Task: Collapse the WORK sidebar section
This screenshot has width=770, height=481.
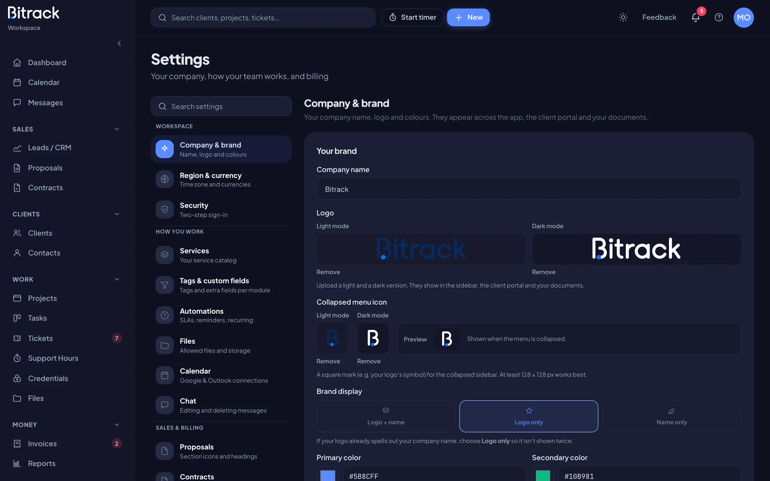Action: 117,279
